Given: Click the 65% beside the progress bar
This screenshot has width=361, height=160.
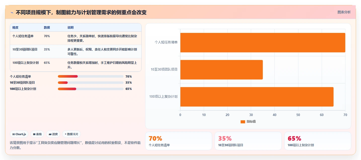Looking at the screenshot, I should tap(129, 89).
